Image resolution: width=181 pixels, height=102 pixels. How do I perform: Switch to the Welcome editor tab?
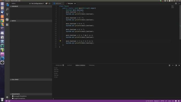tap(58, 3)
